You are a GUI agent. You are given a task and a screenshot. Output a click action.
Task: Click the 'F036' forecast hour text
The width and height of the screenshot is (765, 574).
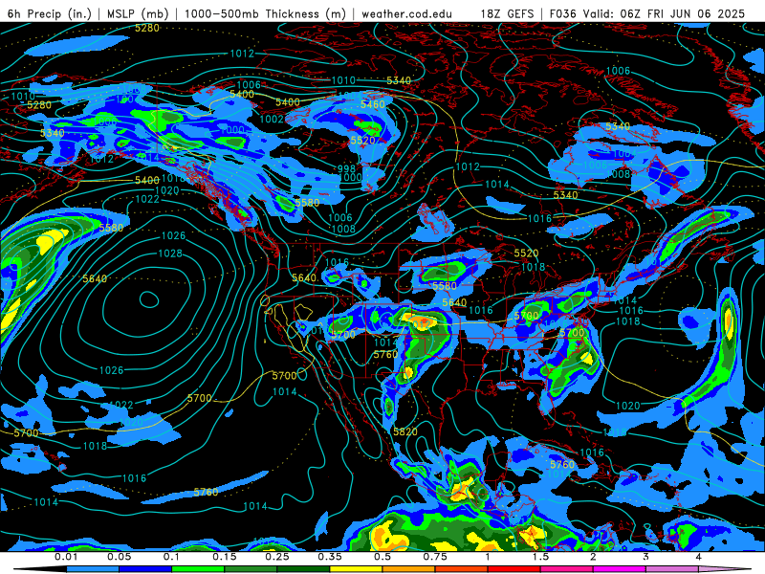[x=562, y=13]
